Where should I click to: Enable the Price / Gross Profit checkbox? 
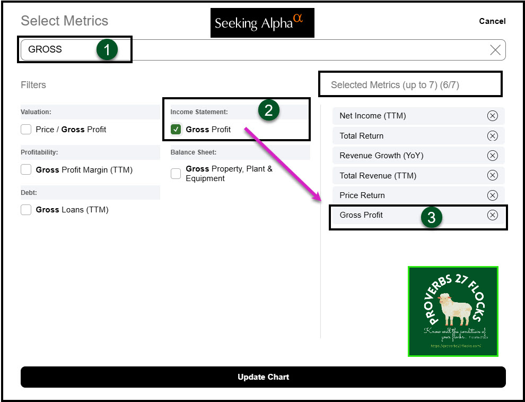click(26, 130)
